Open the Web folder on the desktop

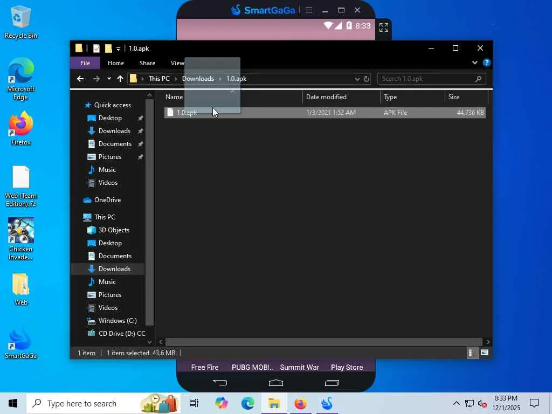click(20, 289)
